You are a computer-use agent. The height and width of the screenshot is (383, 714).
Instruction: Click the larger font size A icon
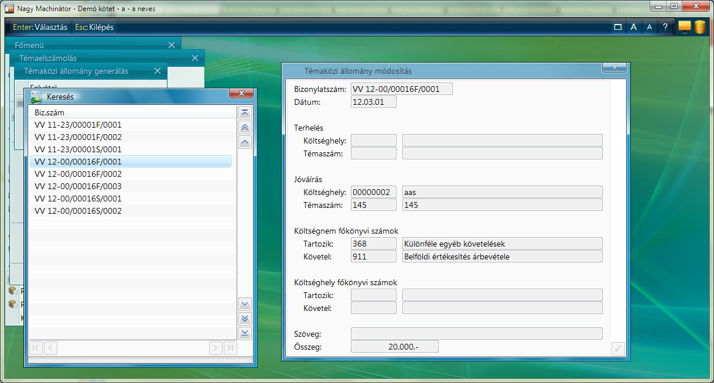[633, 27]
